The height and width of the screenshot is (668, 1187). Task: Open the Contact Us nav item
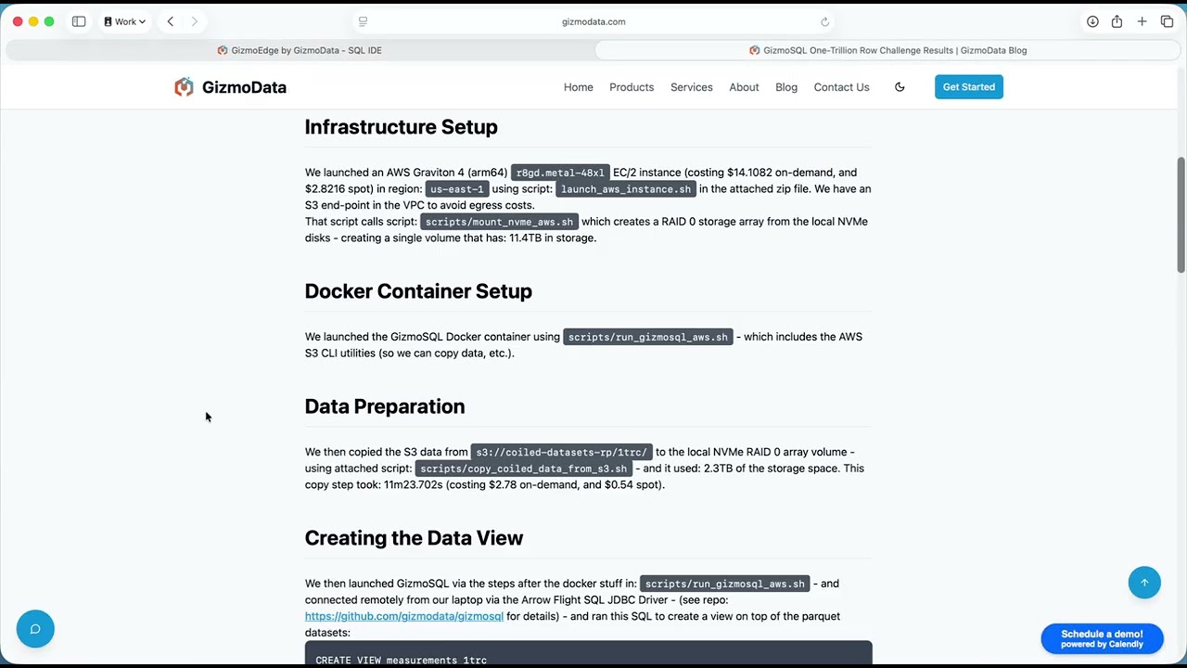(x=841, y=87)
